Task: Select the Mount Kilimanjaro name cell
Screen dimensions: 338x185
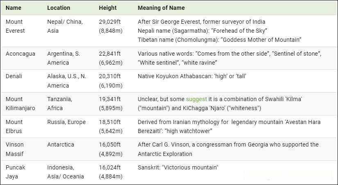Action: (20, 104)
